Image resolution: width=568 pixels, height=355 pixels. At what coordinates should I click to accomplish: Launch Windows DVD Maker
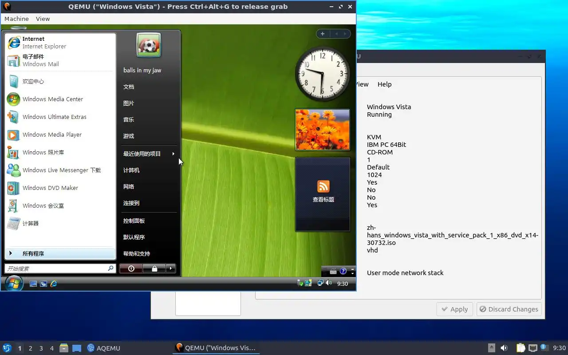tap(60, 188)
